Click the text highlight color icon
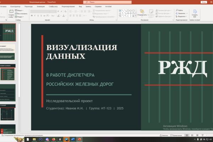The image size is (213, 142). 59,16
